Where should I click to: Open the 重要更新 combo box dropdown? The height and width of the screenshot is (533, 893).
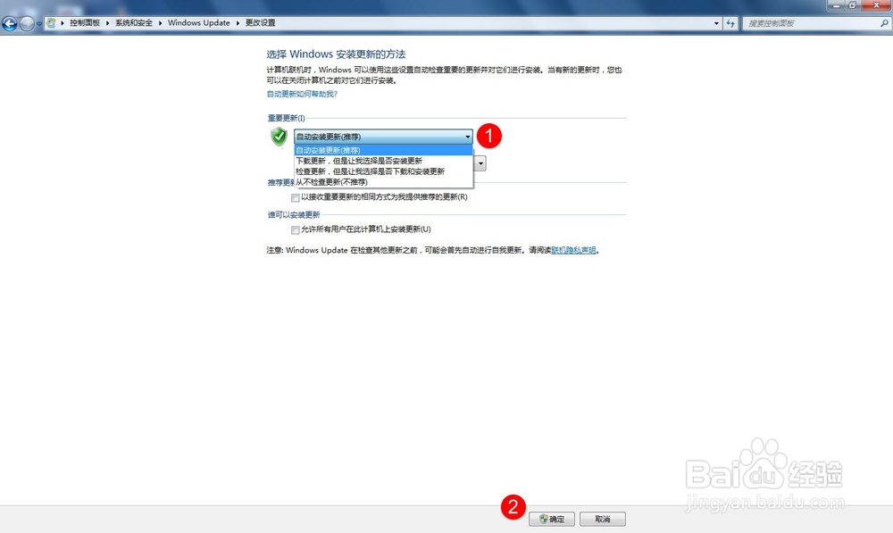tap(467, 136)
